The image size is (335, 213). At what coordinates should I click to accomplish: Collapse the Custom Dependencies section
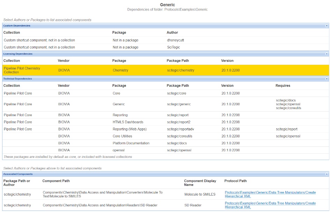327,25
